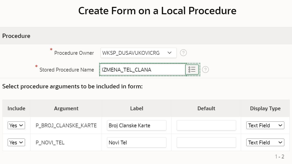The width and height of the screenshot is (292, 164).
Task: Click Default field for P_BROJ_CLANSKE_KARTE
Action: point(206,125)
